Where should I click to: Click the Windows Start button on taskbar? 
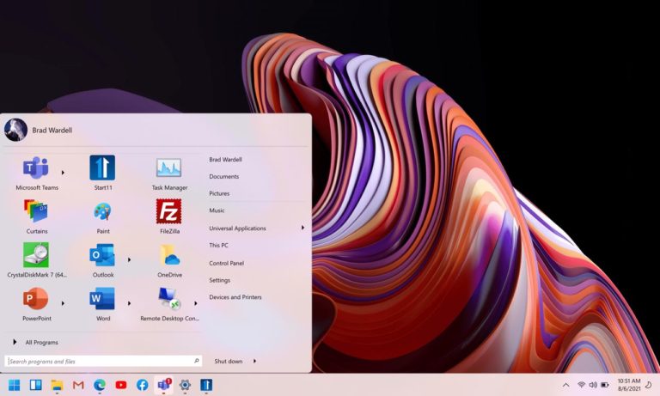pos(14,385)
